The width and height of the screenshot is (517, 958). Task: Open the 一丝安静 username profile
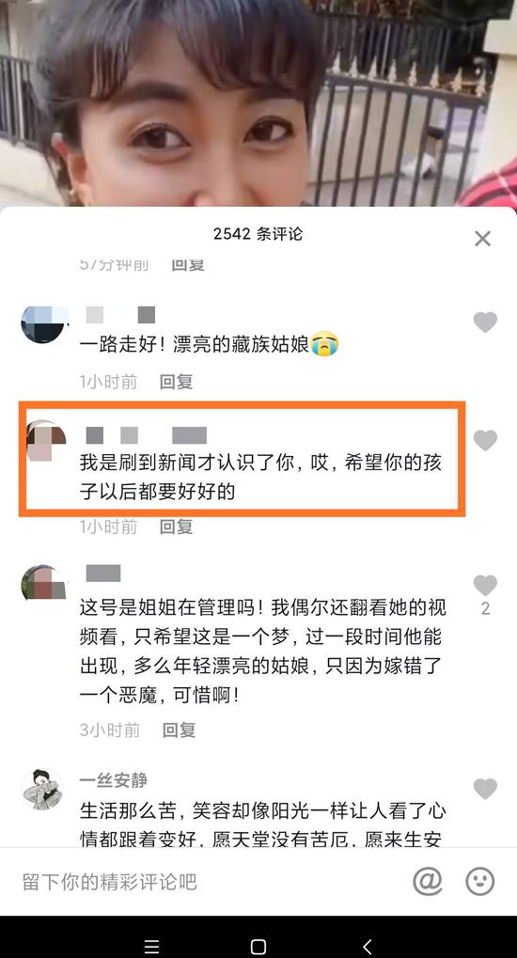click(x=113, y=780)
